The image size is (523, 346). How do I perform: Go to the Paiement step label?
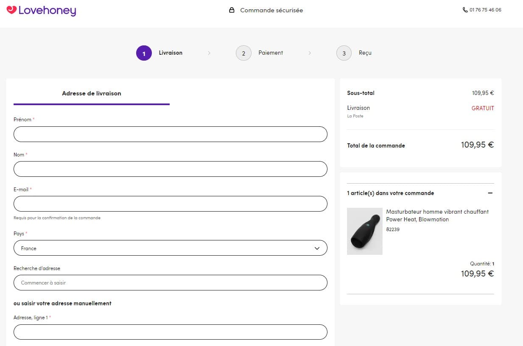click(x=271, y=53)
